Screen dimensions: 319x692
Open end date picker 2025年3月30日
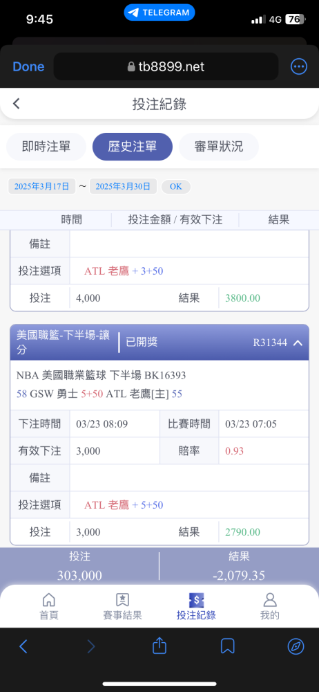point(123,186)
